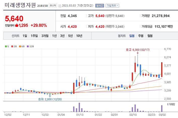Click the 최저 2,930 (12/28) chart marker
The height and width of the screenshot is (118, 178).
coord(50,99)
